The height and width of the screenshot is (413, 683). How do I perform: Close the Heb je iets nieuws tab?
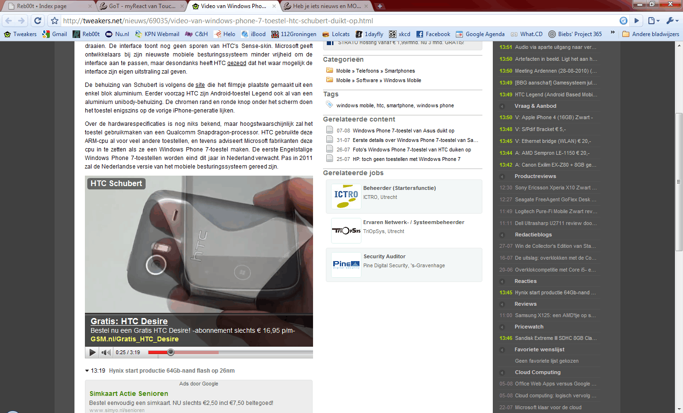pos(366,6)
